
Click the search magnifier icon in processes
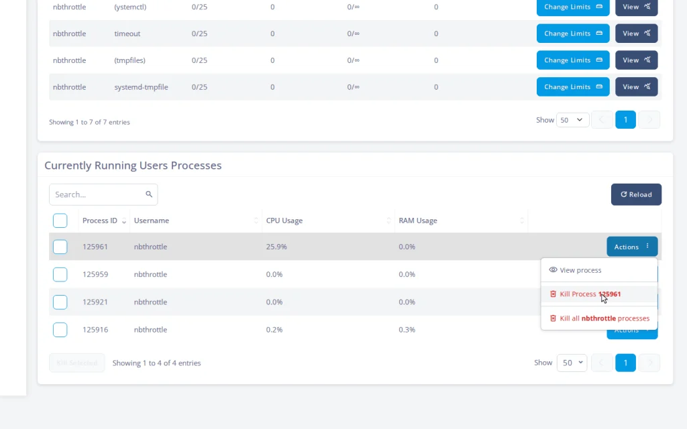(149, 194)
